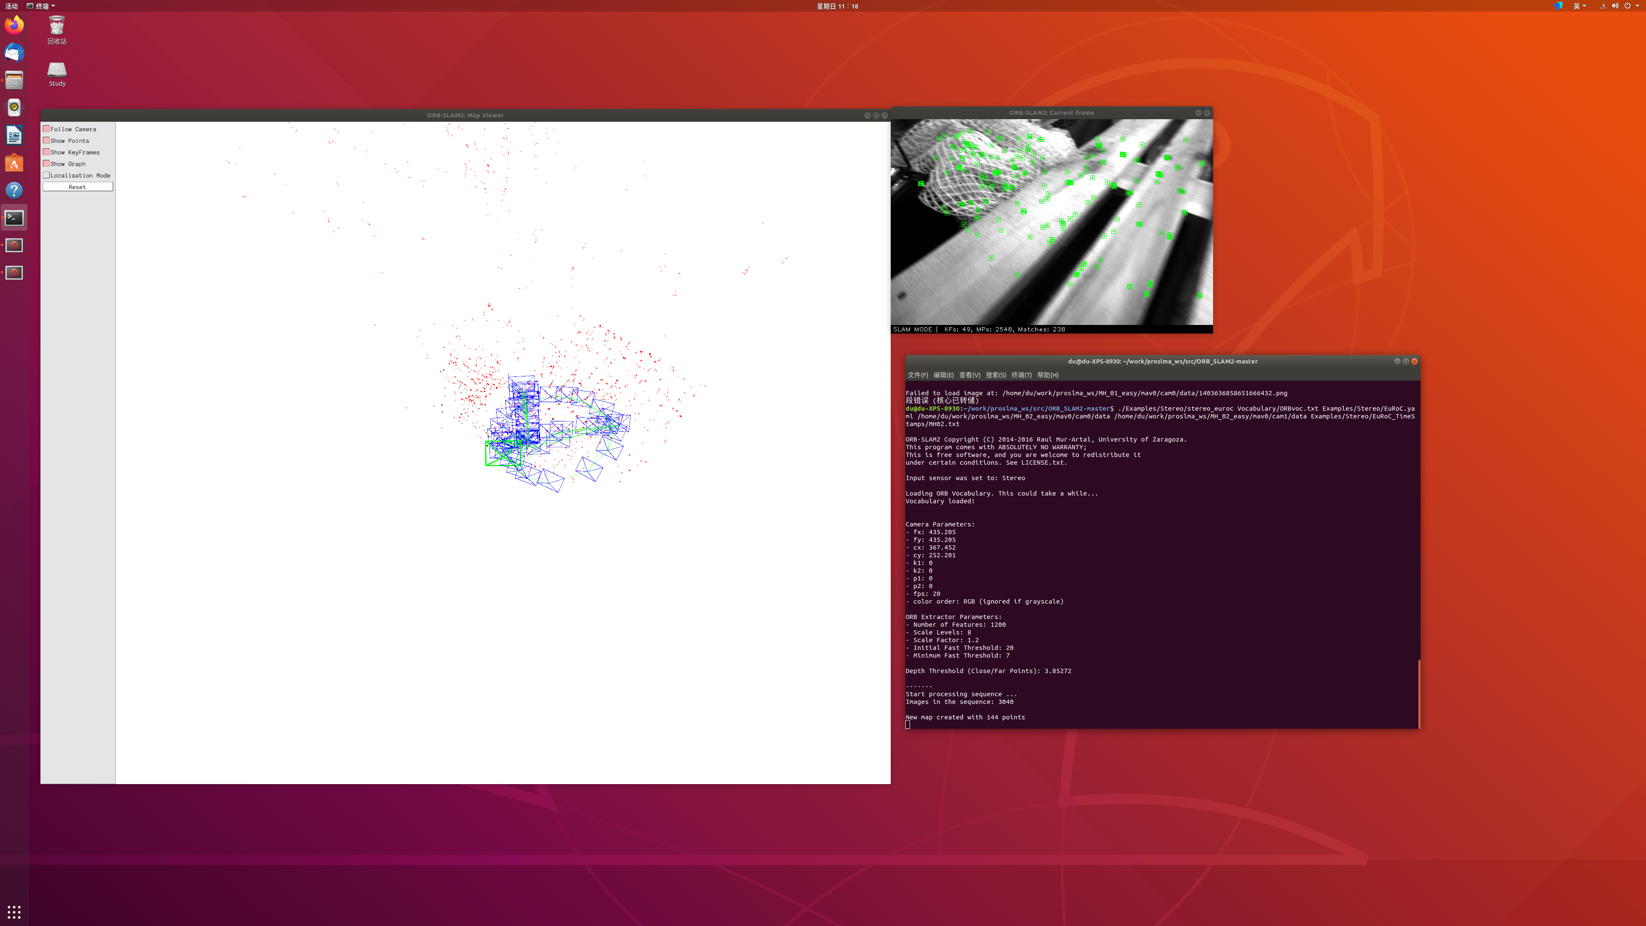Toggle the Follow Camera checkbox
This screenshot has width=1646, height=926.
47,129
